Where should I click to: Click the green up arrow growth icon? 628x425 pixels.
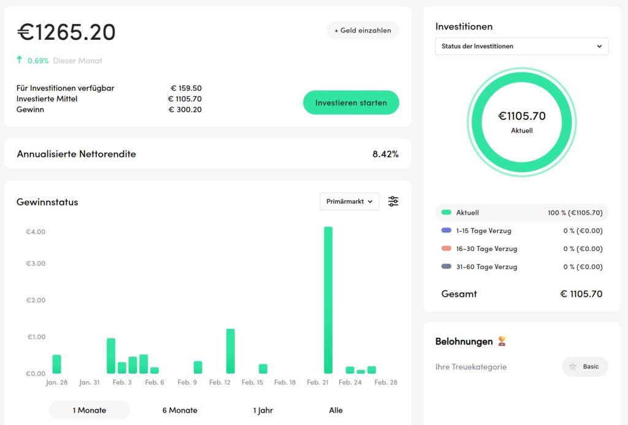20,60
